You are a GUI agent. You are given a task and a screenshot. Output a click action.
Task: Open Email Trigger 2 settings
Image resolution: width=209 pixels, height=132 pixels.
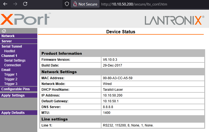tap(11, 79)
